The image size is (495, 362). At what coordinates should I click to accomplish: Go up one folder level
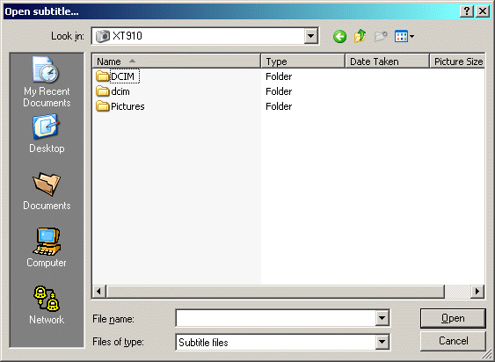click(360, 36)
